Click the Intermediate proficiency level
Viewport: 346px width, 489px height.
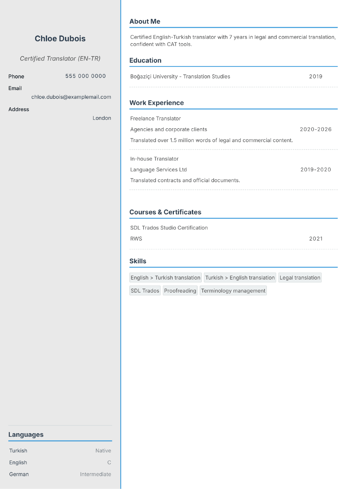95,474
